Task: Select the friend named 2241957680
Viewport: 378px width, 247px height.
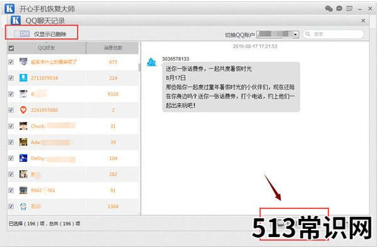Action: 45,110
